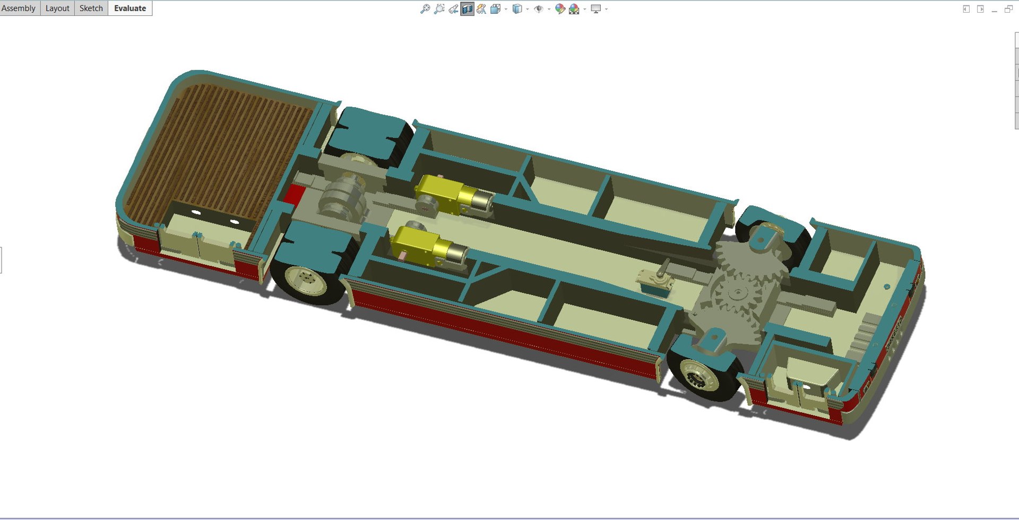Restore the Previous View

[453, 9]
